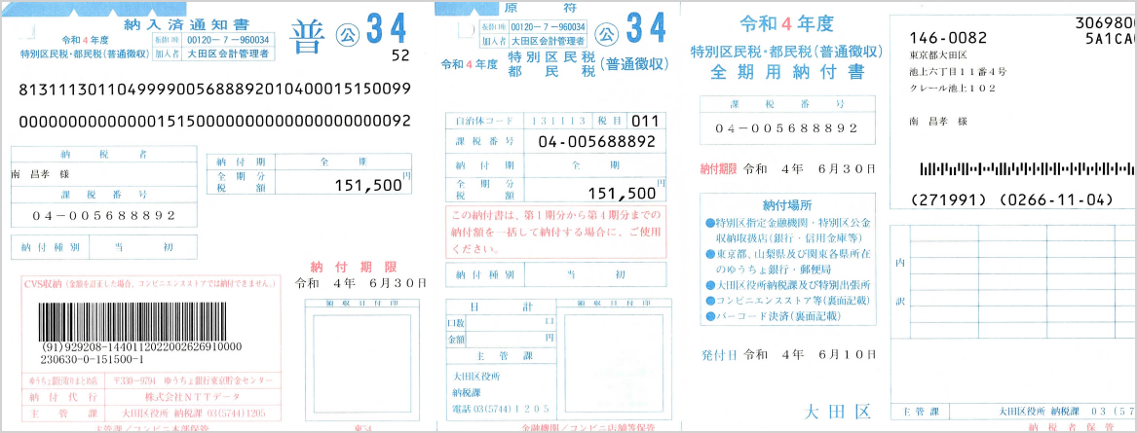The height and width of the screenshot is (433, 1137).
Task: Click 04-005688892 in the 原符 slip
Action: coord(596,142)
